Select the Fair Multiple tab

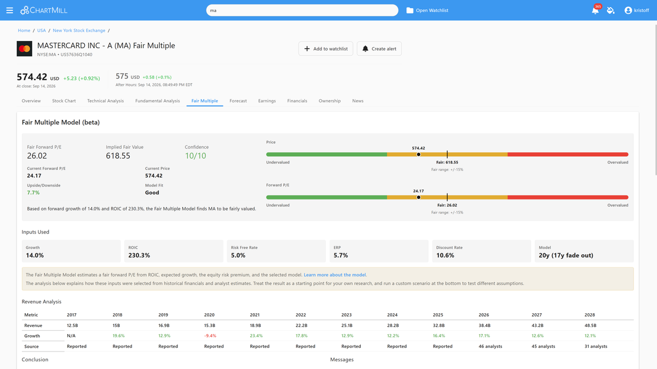[x=205, y=101]
